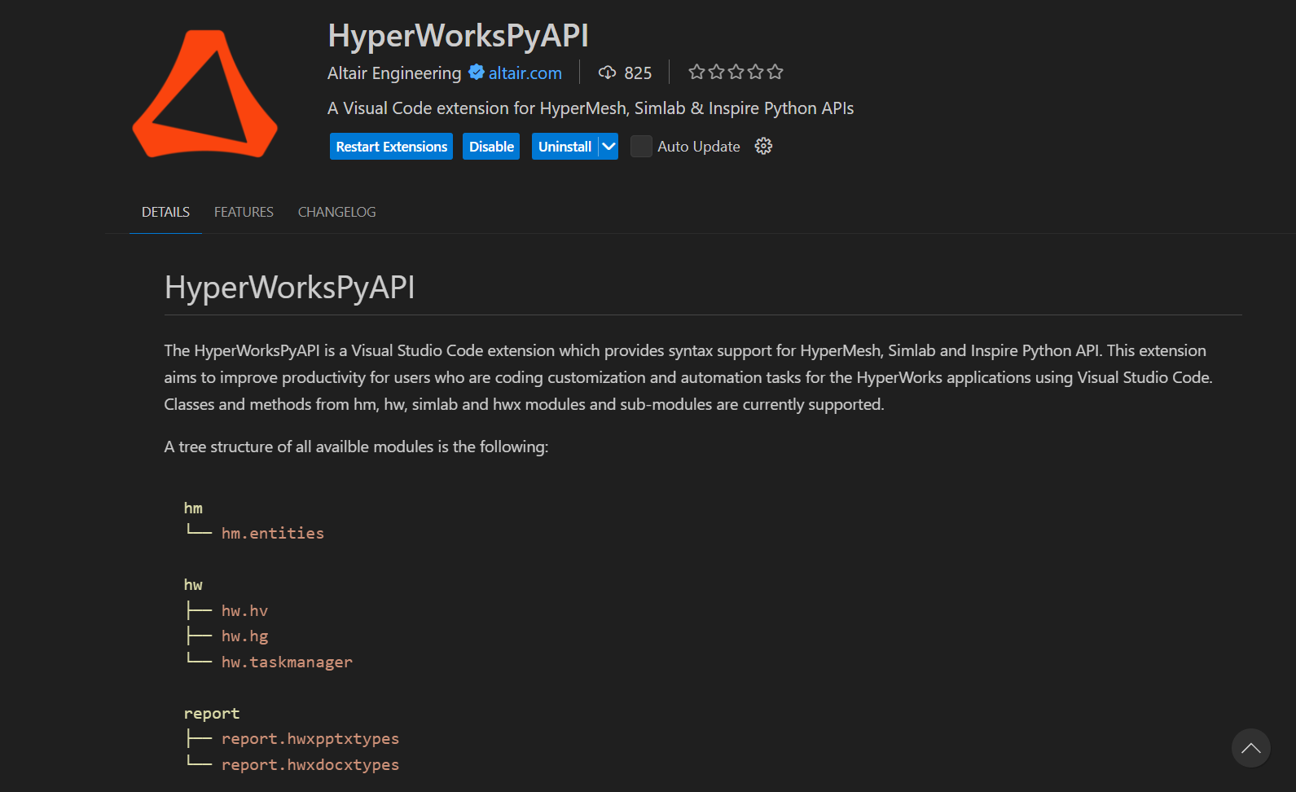Screen dimensions: 1296x792
Task: Click the Altair orange triangle extension logo
Action: (x=205, y=94)
